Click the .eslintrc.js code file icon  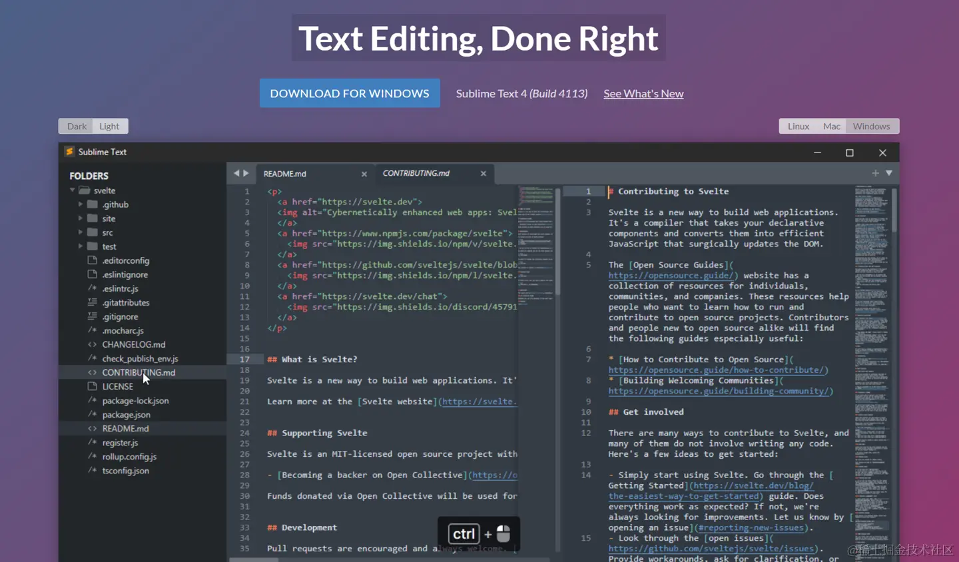(x=93, y=288)
